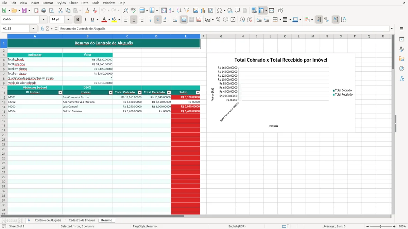The image size is (408, 229).
Task: Open font color dropdown arrow
Action: [109, 20]
